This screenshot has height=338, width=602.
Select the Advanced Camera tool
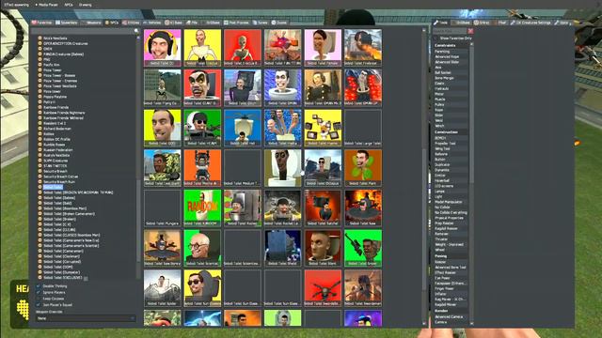tap(451, 316)
